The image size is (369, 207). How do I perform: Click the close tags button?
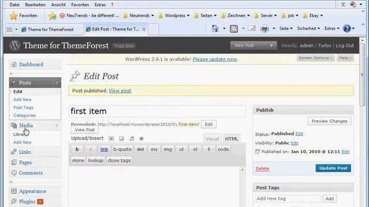(x=119, y=160)
